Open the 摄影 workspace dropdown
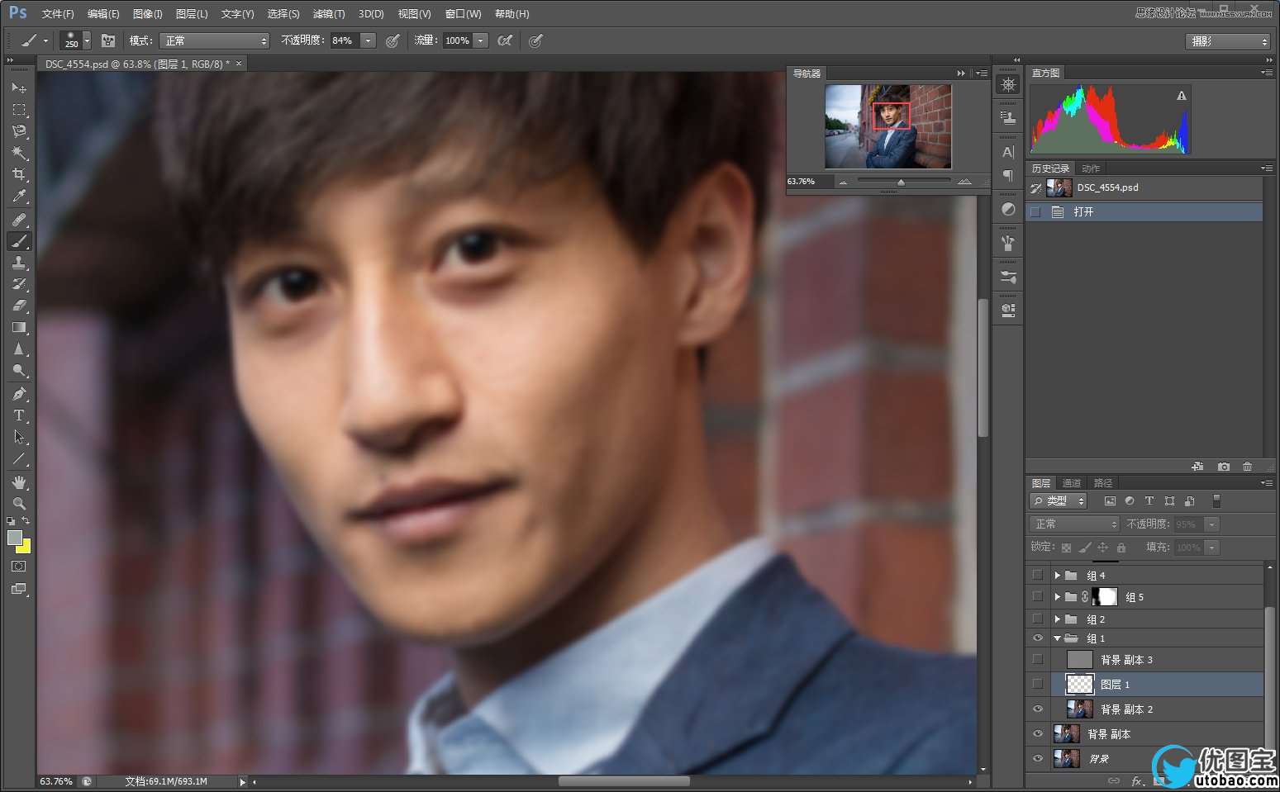Viewport: 1280px width, 792px height. coord(1227,41)
